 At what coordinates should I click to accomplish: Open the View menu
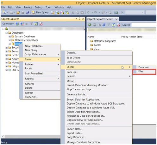[x=18, y=7]
